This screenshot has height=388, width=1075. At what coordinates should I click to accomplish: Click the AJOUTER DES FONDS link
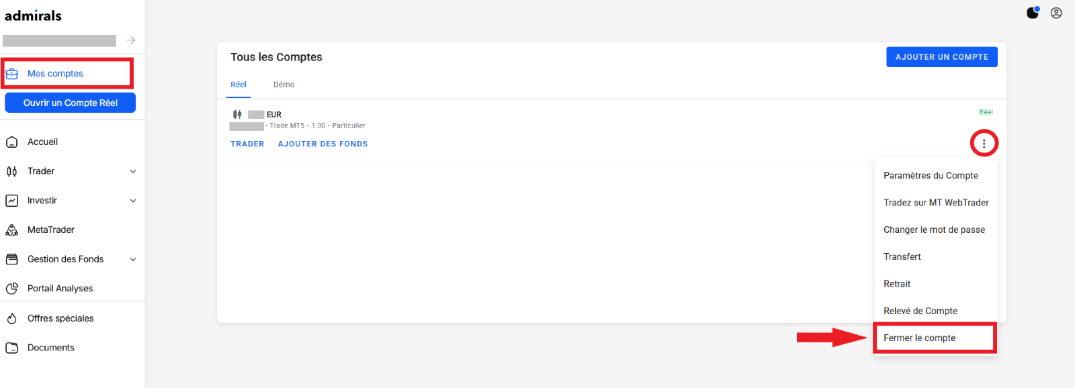point(322,144)
